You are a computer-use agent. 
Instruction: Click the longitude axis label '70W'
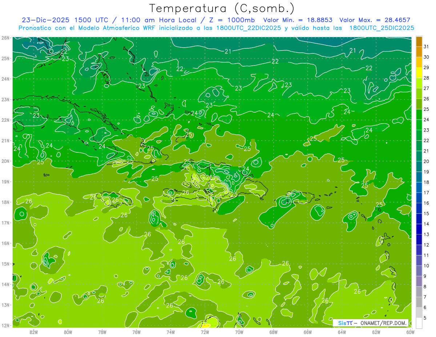click(x=239, y=332)
